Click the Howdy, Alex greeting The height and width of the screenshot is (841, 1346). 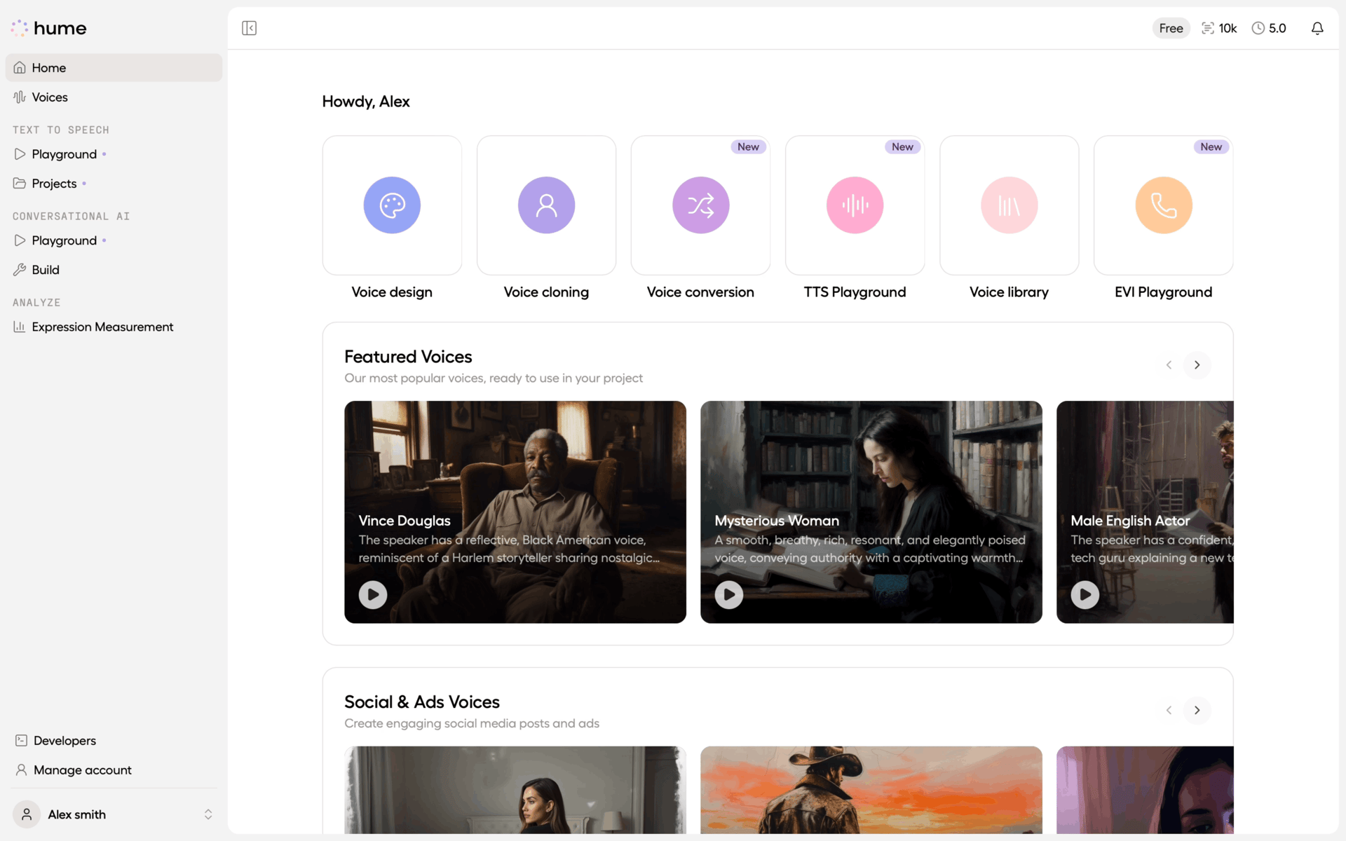(x=366, y=102)
